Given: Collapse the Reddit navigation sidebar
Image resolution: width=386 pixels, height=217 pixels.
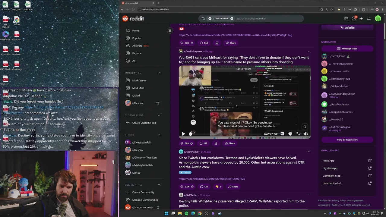Looking at the screenshot, I should 170,30.
